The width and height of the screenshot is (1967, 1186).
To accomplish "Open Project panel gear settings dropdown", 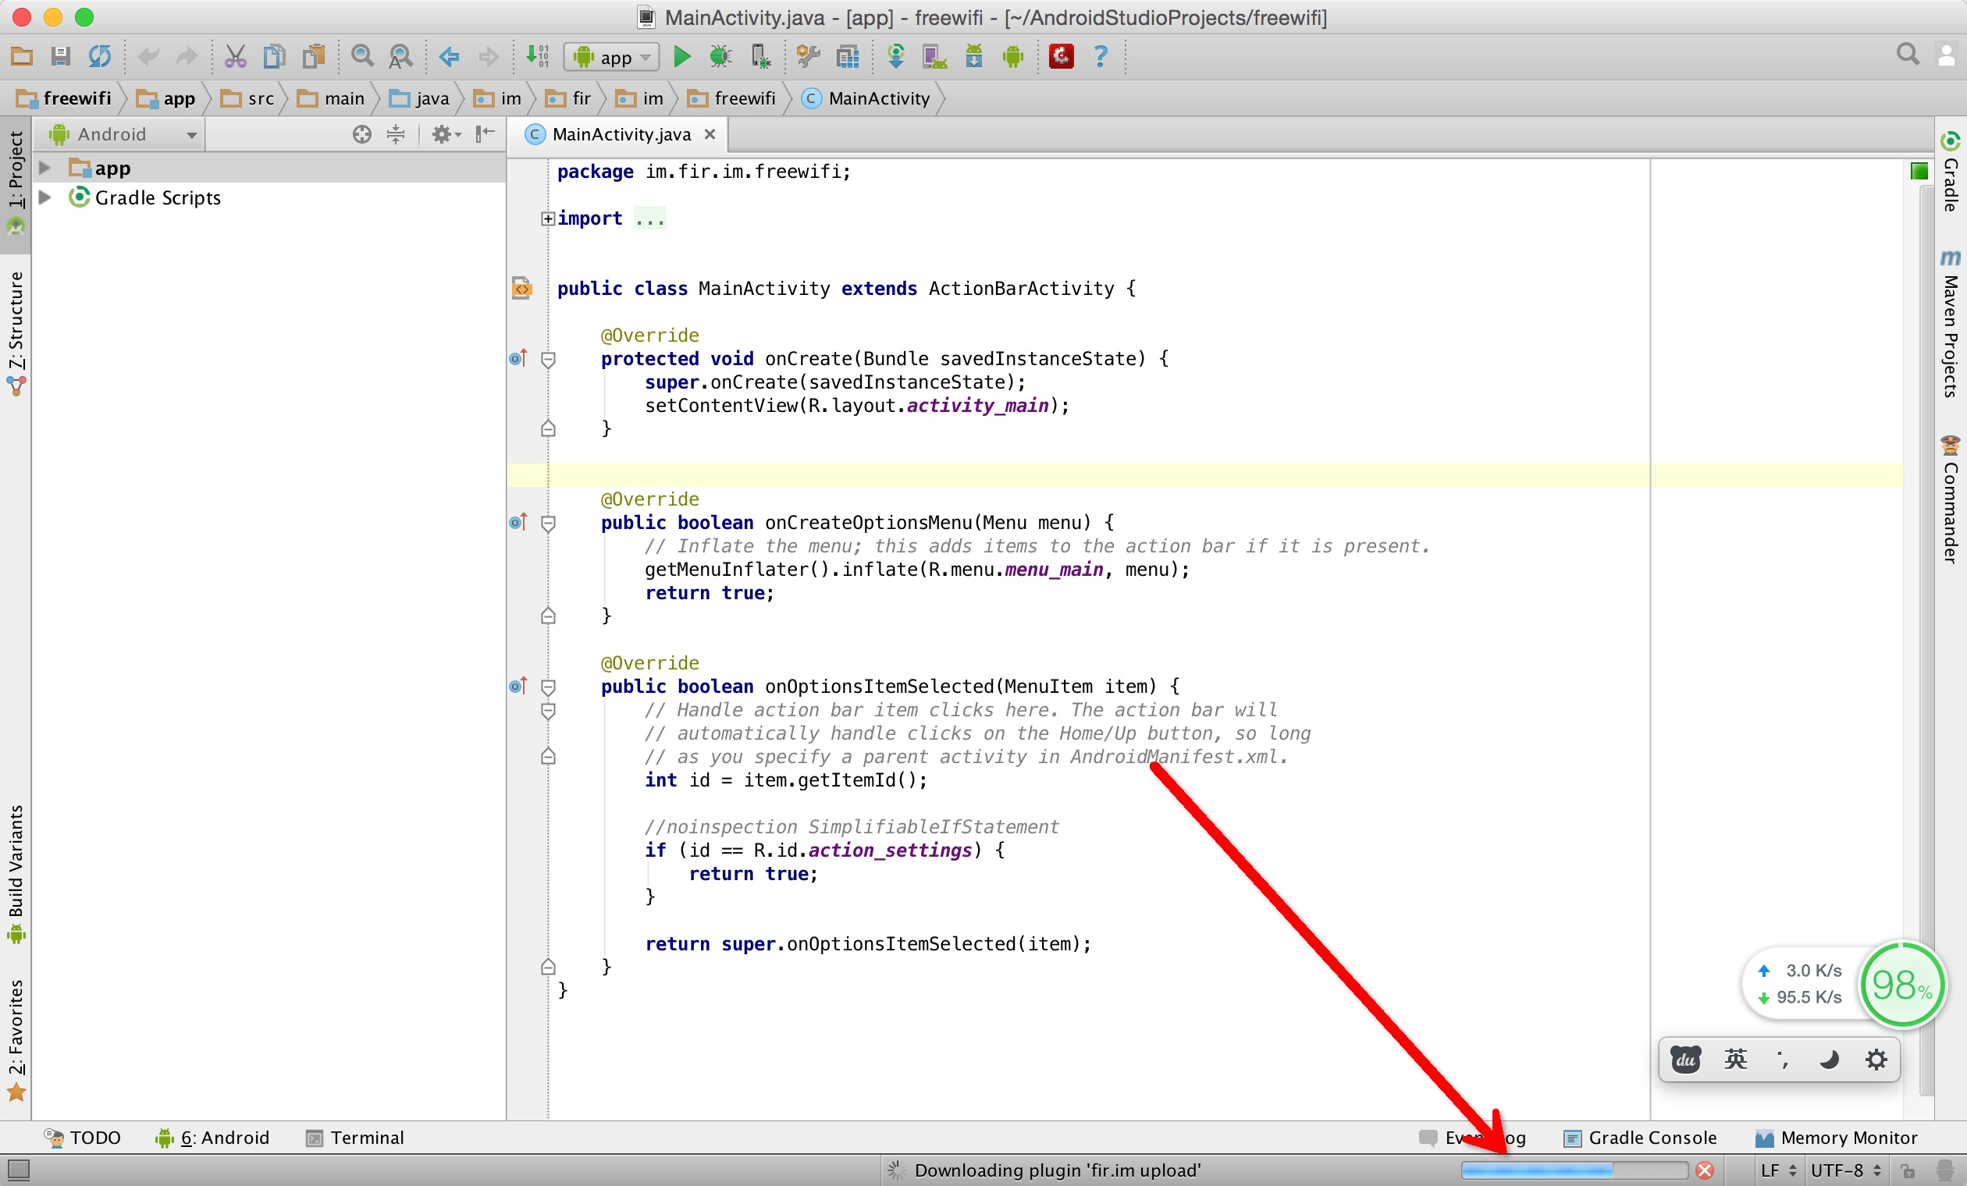I will (x=446, y=134).
